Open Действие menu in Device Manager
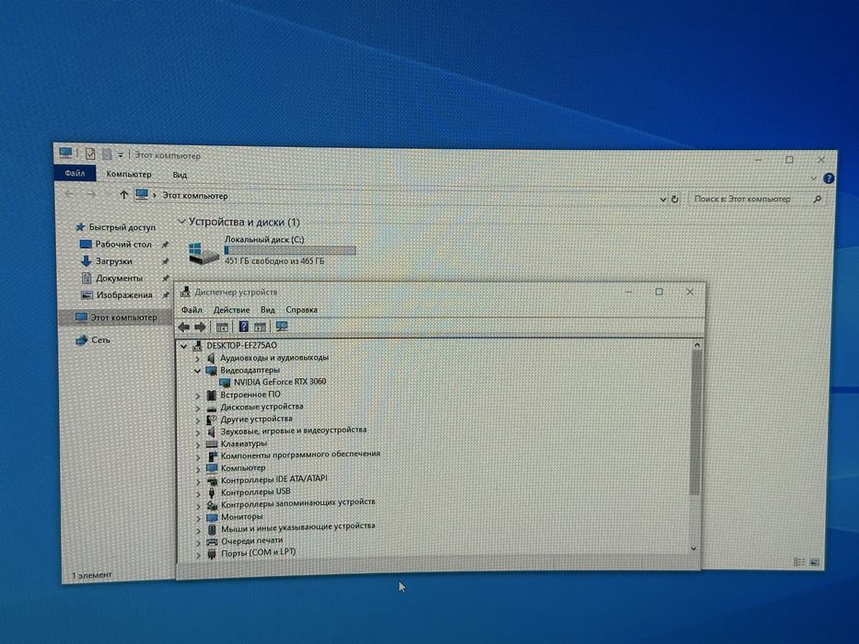Viewport: 859px width, 644px height. click(x=231, y=310)
